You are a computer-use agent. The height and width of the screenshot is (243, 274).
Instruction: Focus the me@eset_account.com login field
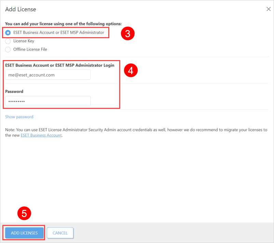click(48, 75)
